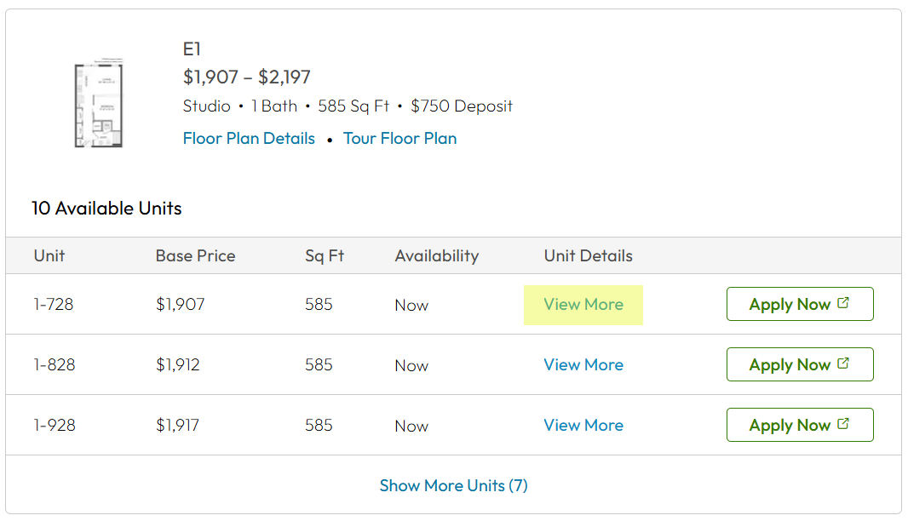Image resolution: width=908 pixels, height=521 pixels.
Task: Click external link icon on 1-828 Apply button
Action: pyautogui.click(x=843, y=363)
